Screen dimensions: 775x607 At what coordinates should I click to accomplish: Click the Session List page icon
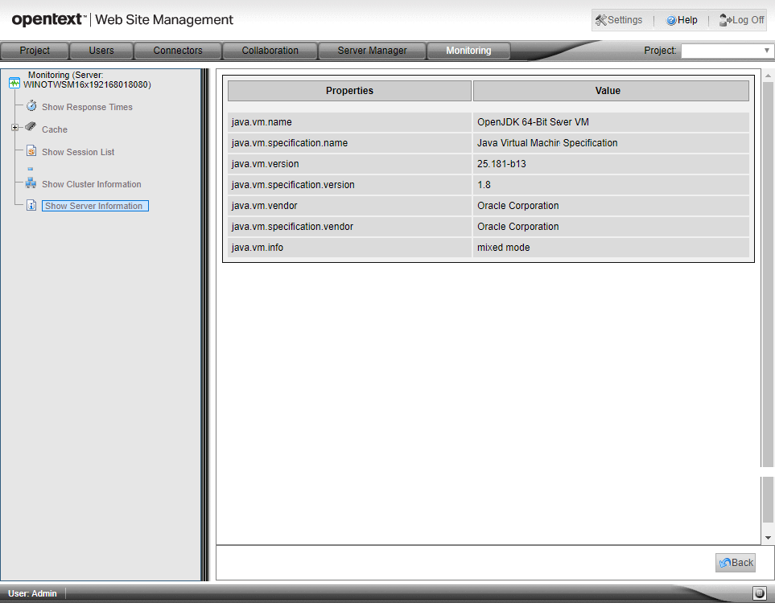tap(31, 150)
